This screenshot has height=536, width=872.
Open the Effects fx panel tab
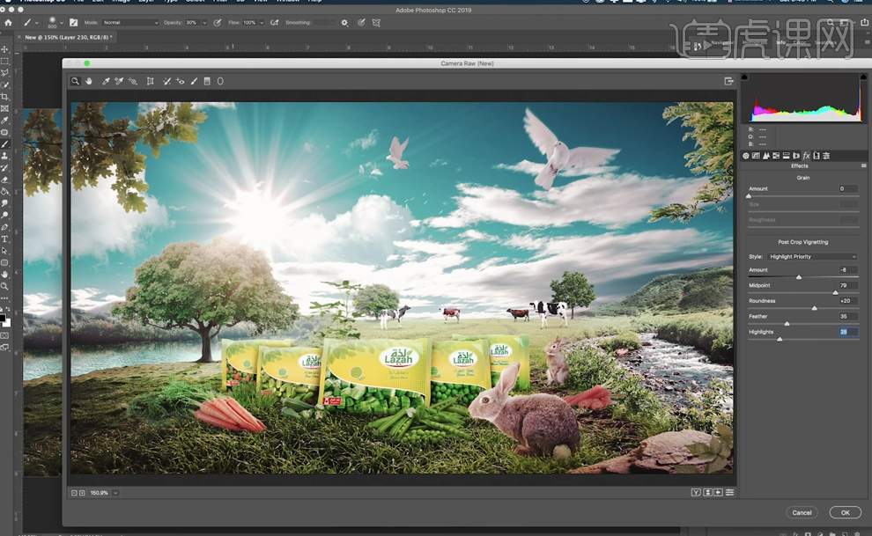coord(806,156)
